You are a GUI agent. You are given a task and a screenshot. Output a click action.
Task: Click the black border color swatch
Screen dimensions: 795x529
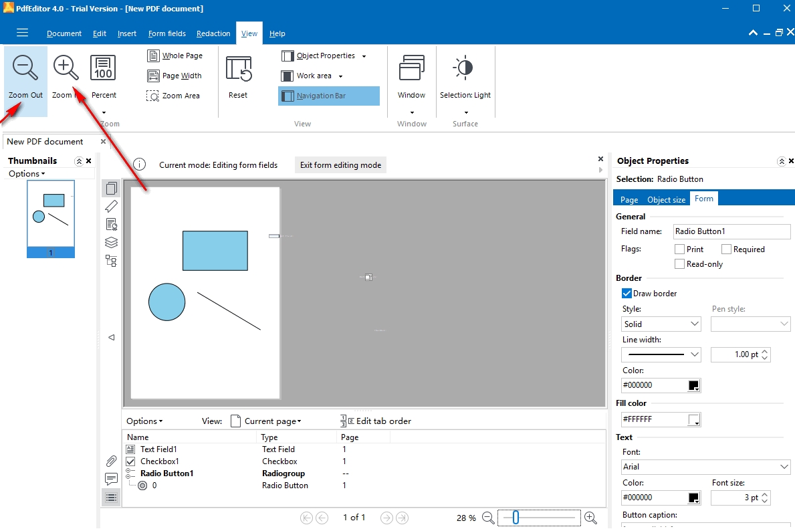click(693, 386)
